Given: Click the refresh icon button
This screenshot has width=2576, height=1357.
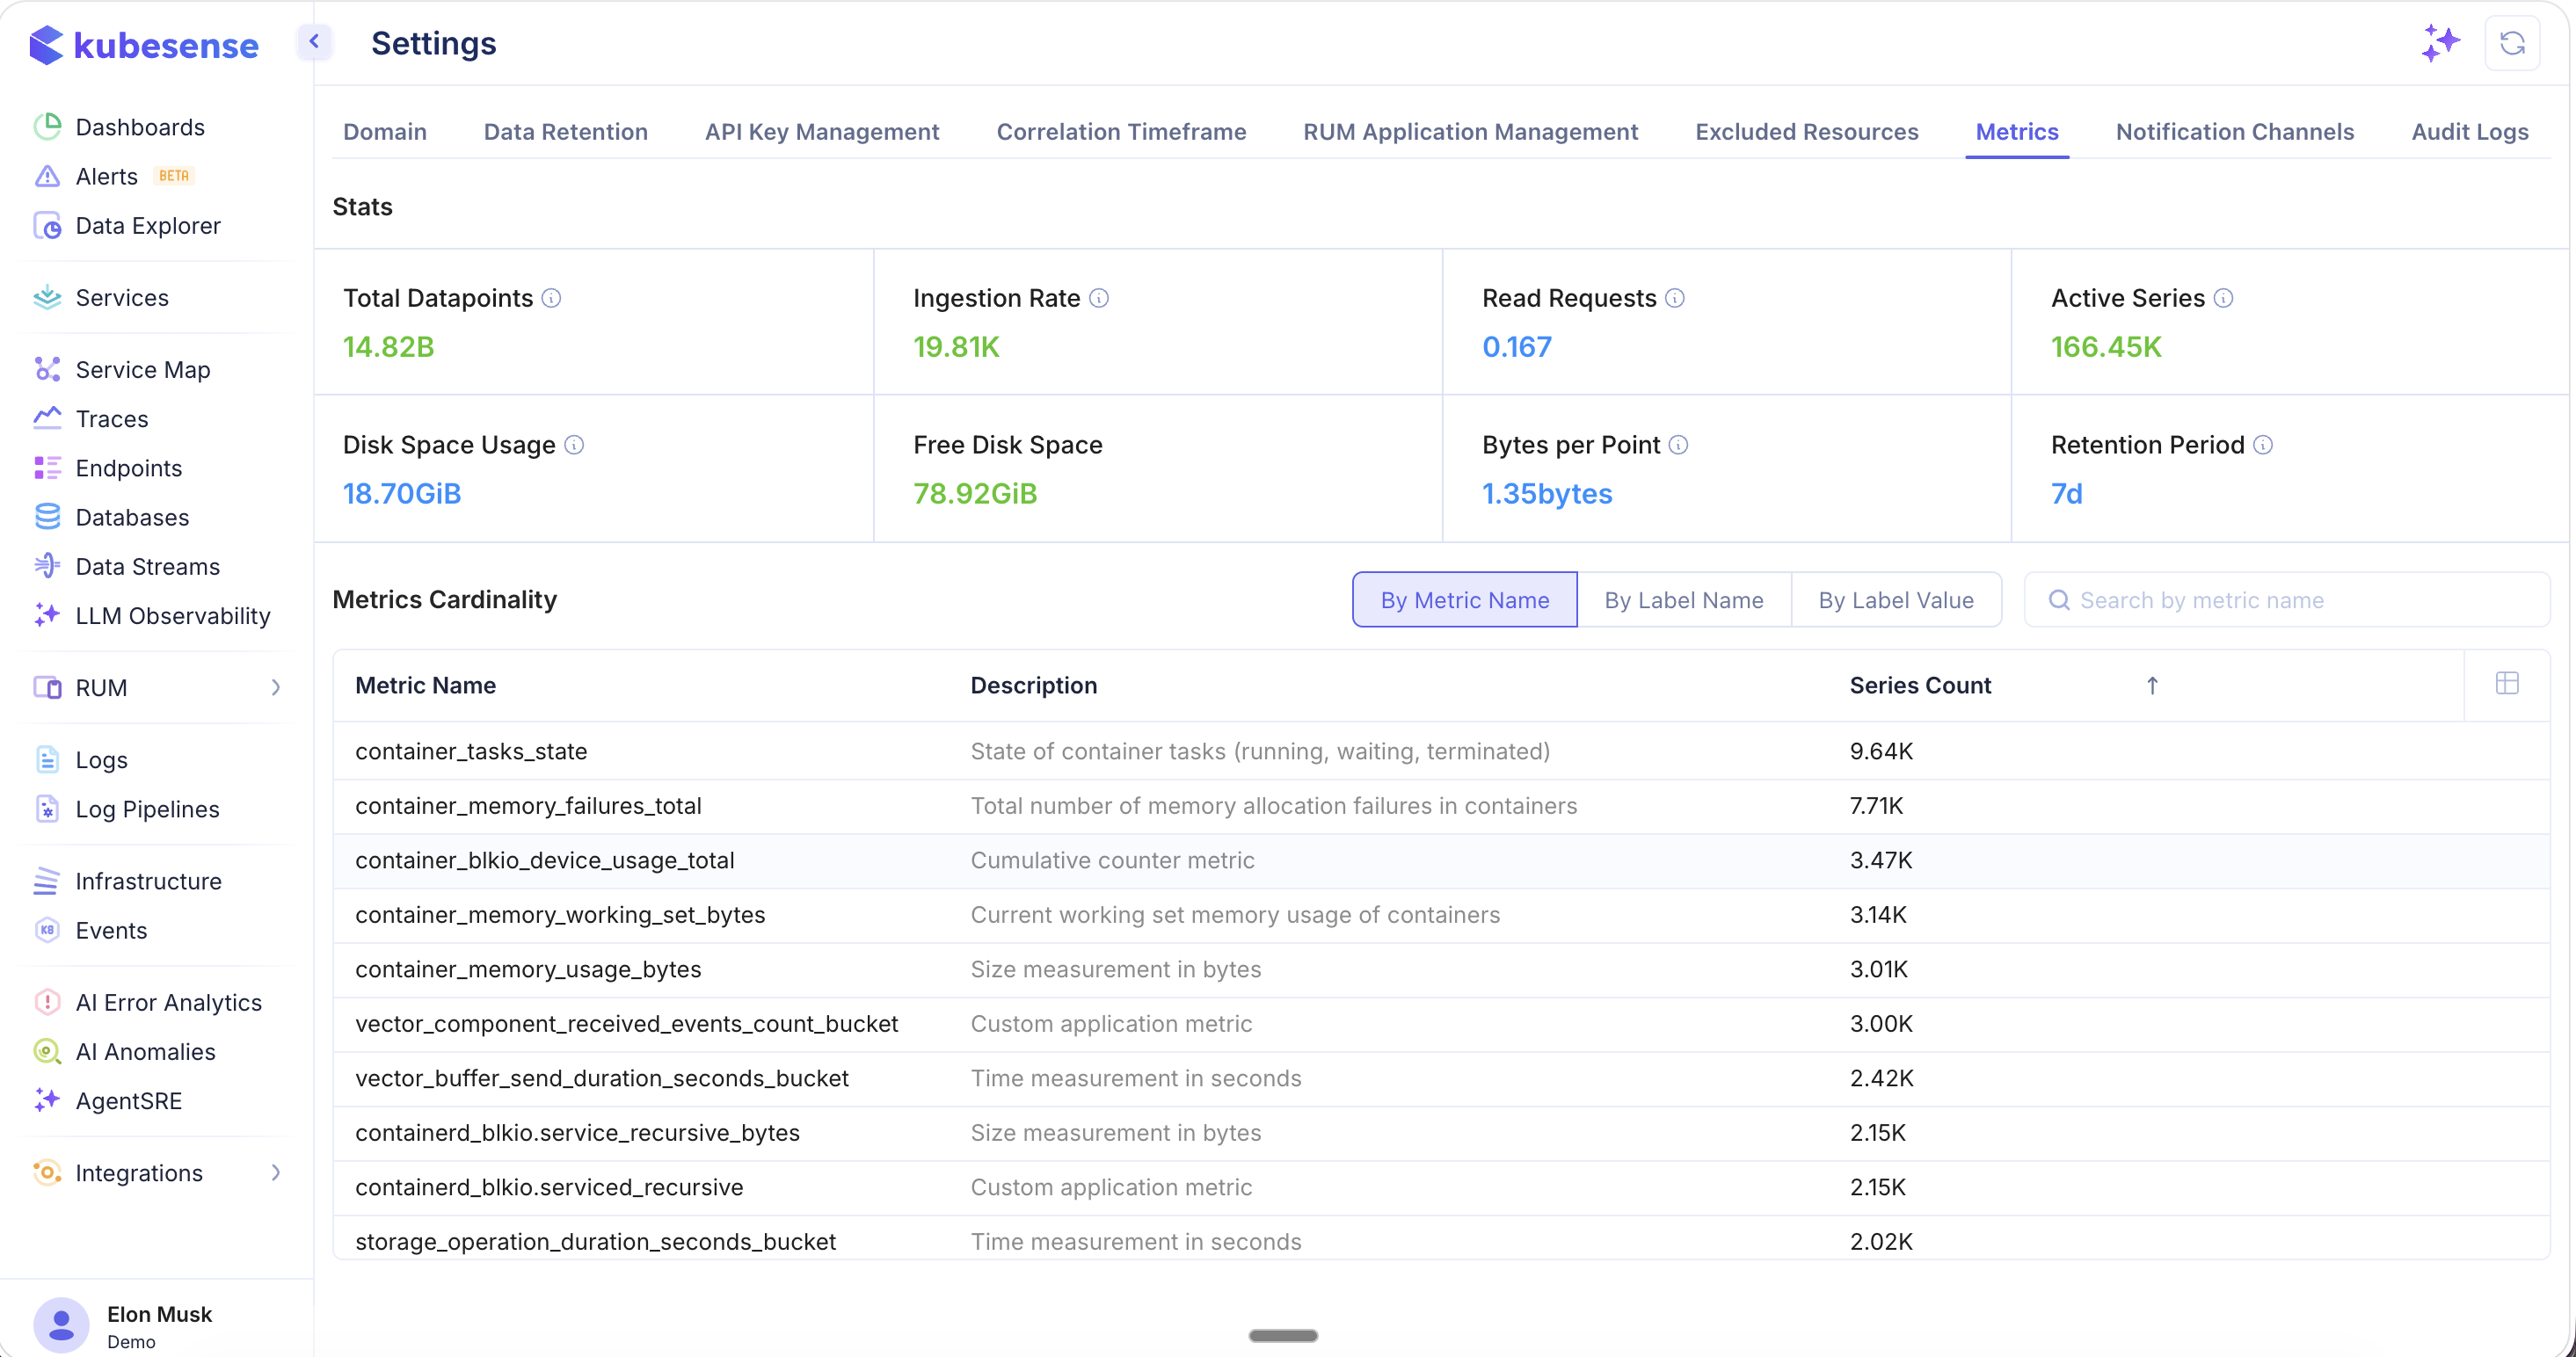Looking at the screenshot, I should pos(2512,43).
